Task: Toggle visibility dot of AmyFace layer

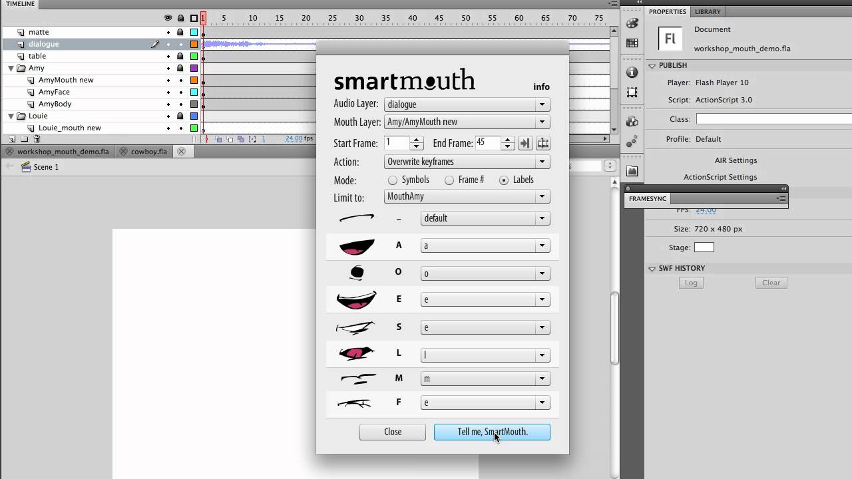Action: pos(168,92)
